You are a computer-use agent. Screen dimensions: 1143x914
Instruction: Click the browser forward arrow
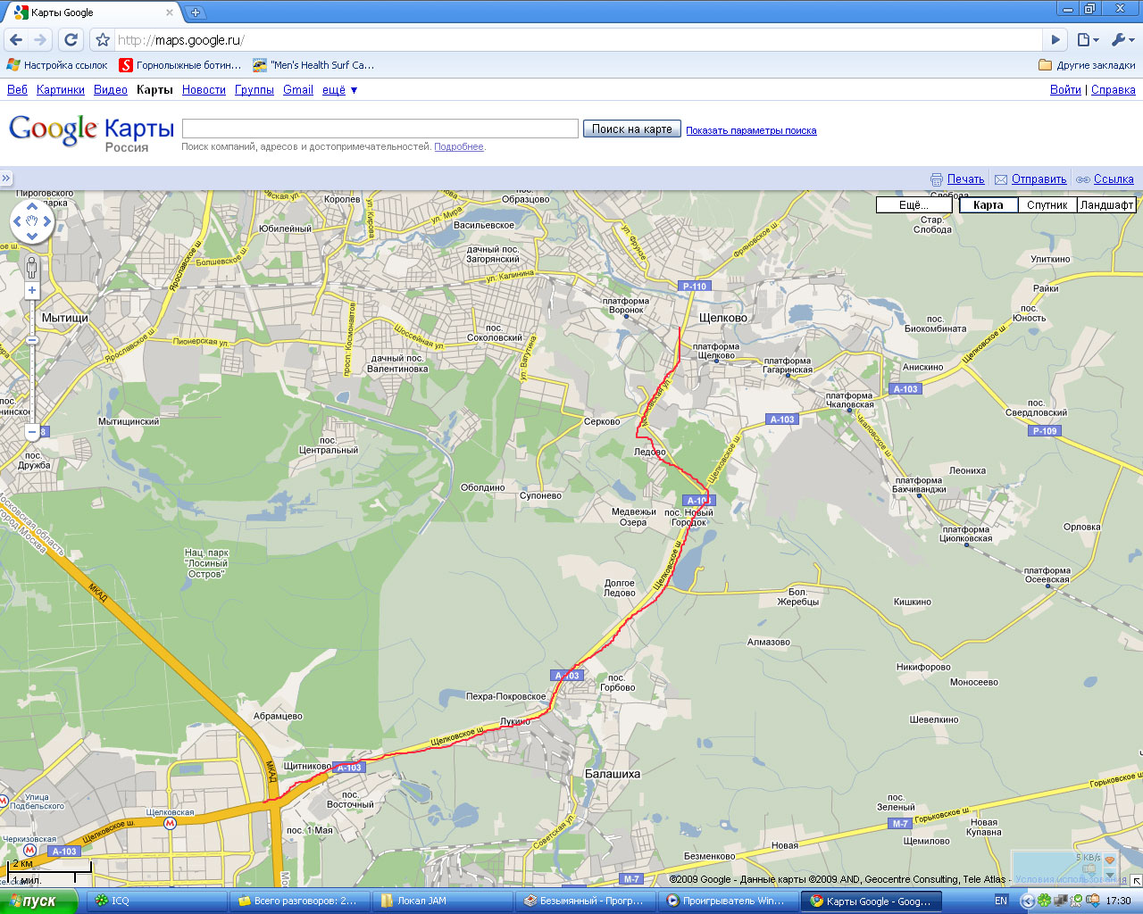(x=40, y=39)
